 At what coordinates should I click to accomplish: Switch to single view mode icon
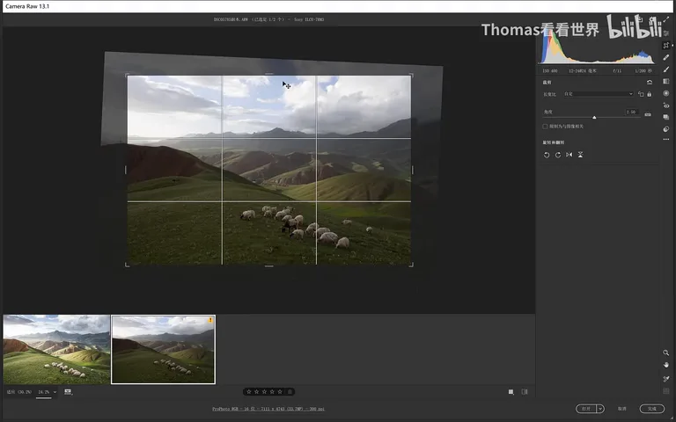click(511, 392)
